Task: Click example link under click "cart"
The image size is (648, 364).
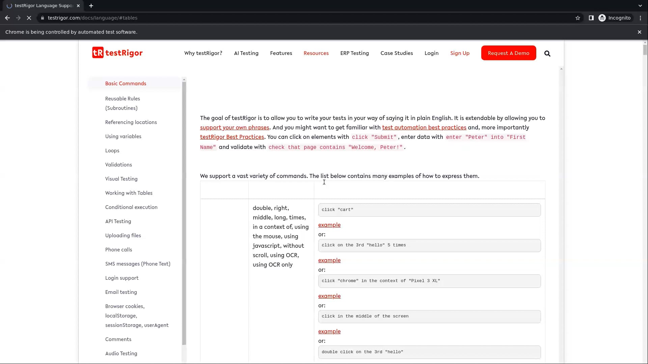Action: 329,225
